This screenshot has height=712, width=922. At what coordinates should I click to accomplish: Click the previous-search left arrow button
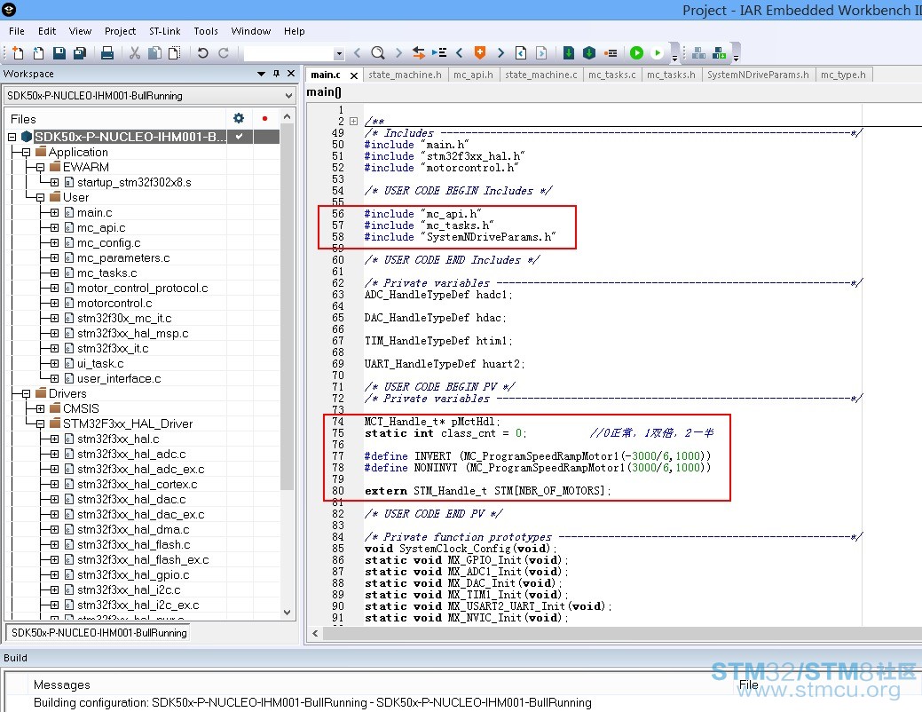[357, 53]
